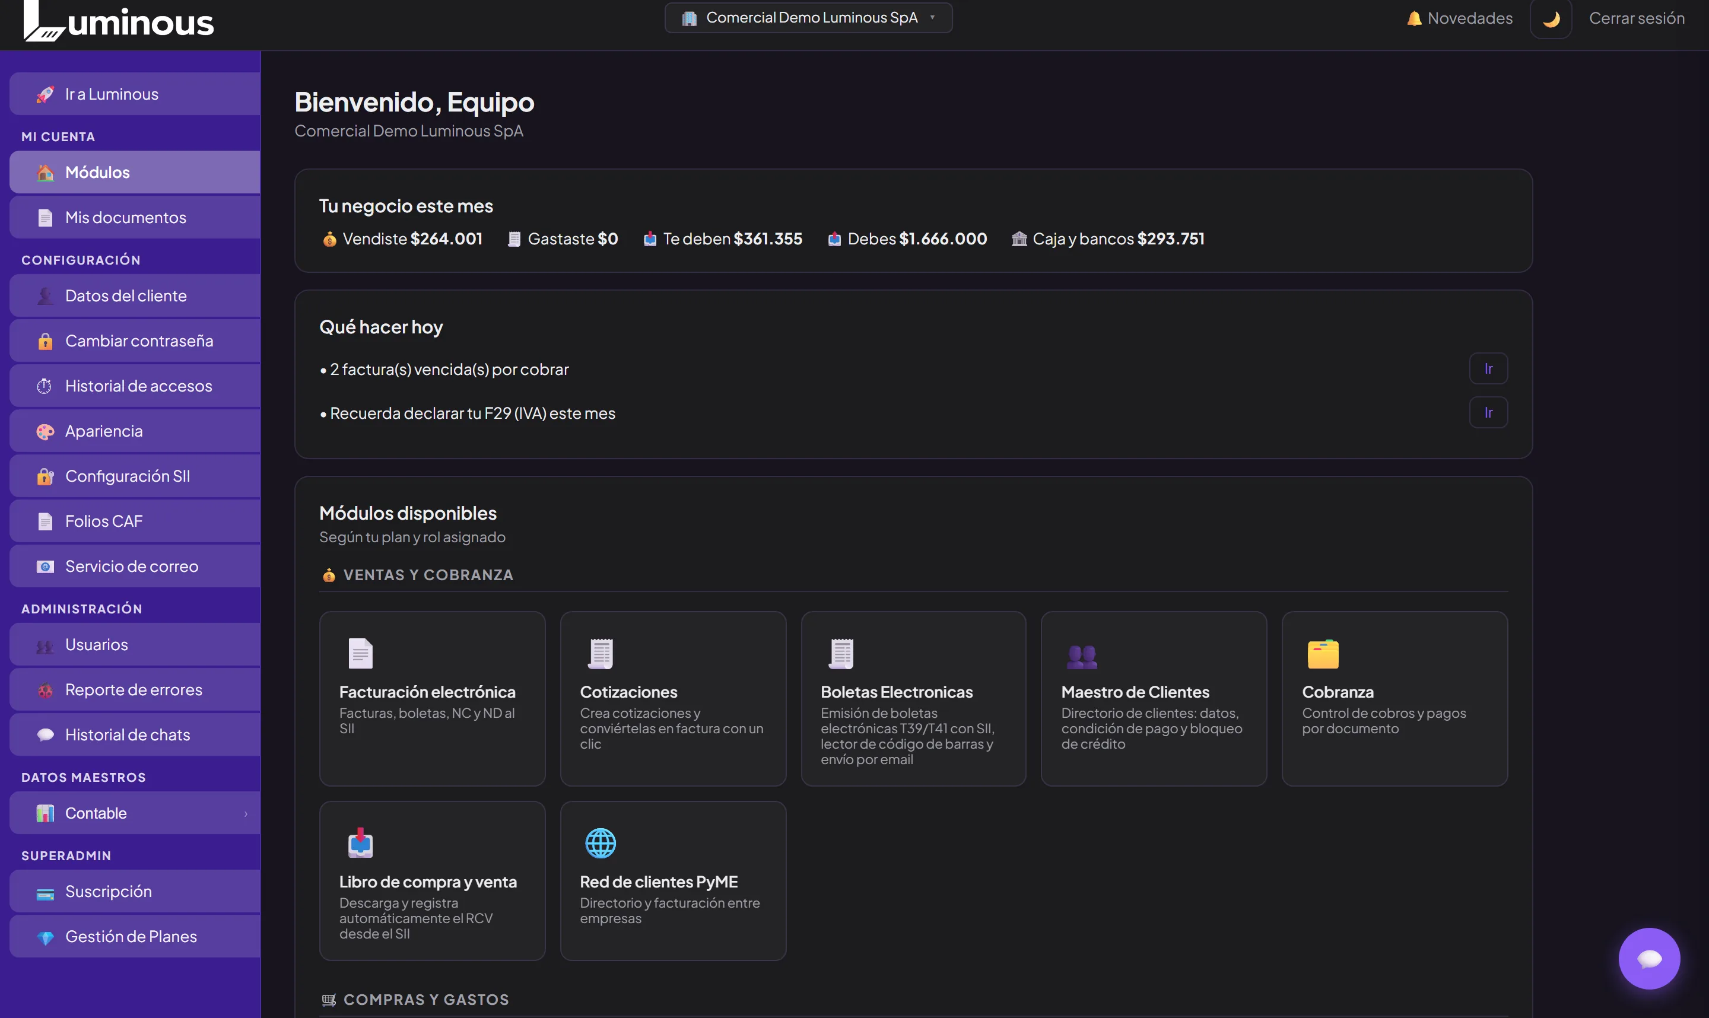Click Cerrar sesión link
Screen dimensions: 1709x1018
coord(1636,18)
